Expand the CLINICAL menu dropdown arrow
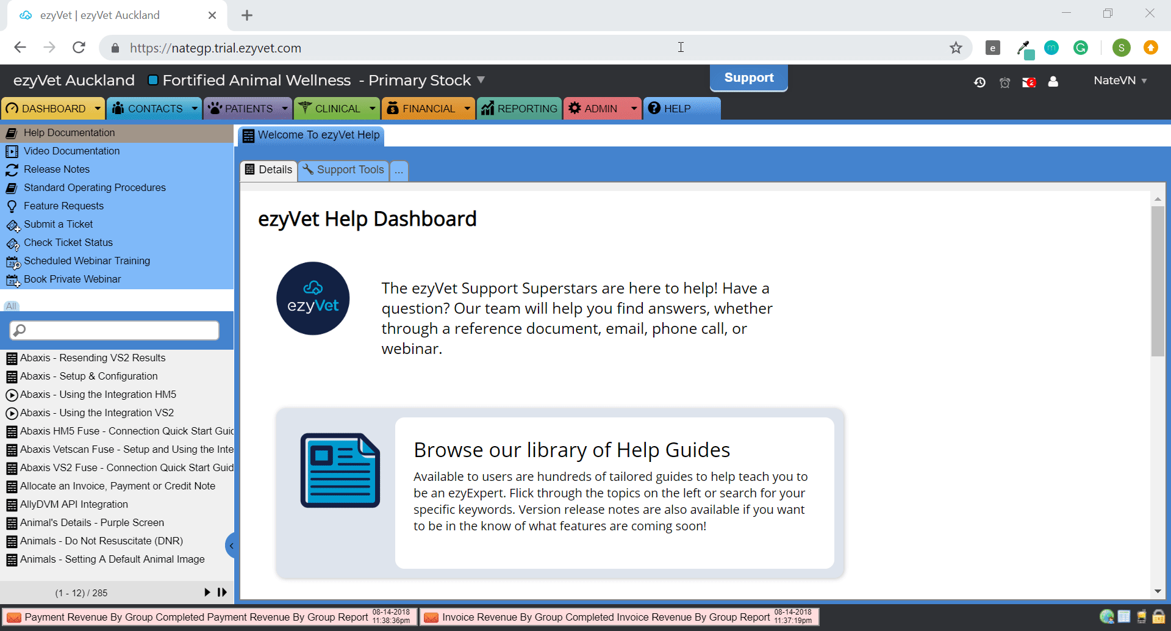 372,109
